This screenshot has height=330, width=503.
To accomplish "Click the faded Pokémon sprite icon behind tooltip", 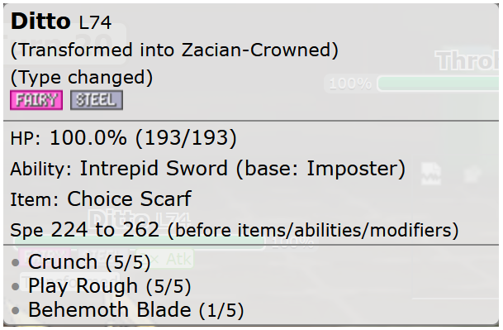I will coord(431,174).
